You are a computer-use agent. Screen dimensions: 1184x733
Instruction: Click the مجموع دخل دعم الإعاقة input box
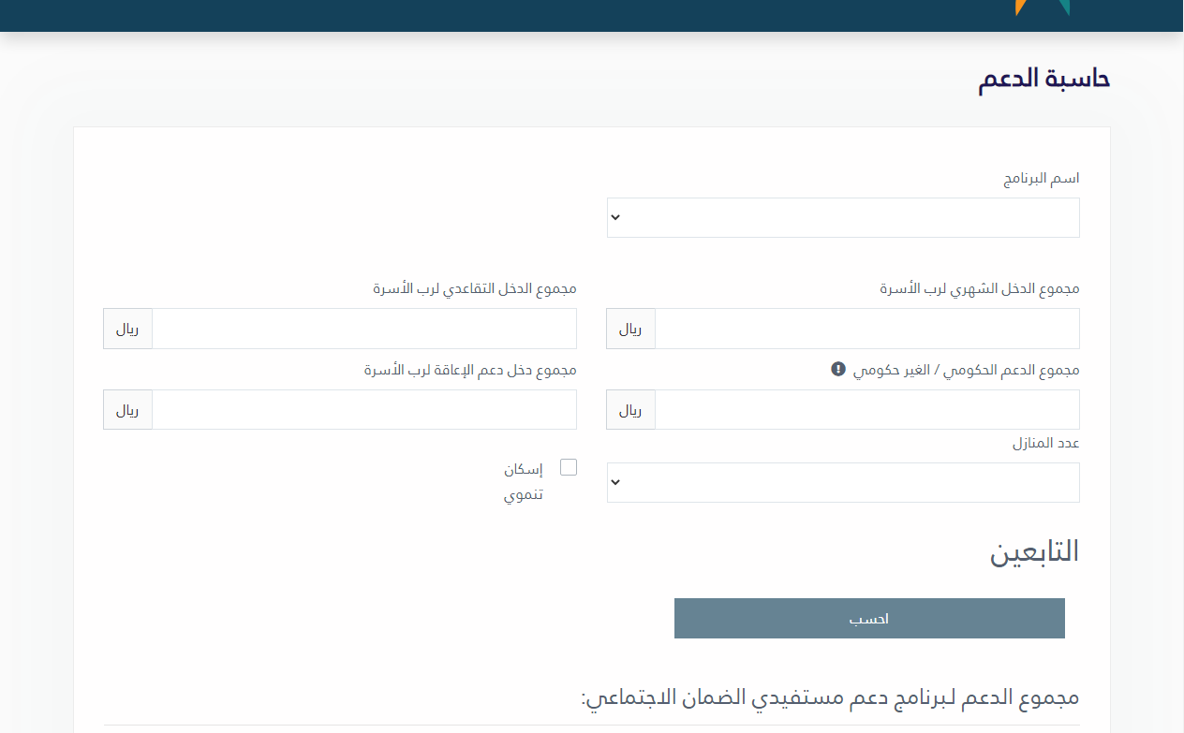tap(363, 409)
